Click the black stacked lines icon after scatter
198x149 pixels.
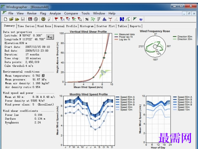(98, 19)
